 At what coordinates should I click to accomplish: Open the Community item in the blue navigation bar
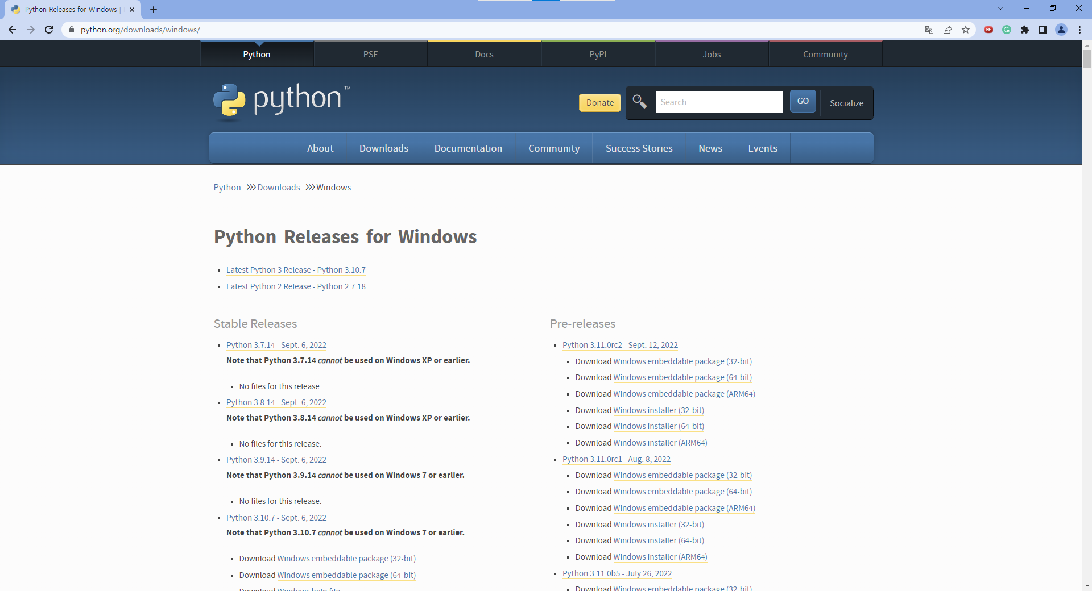pyautogui.click(x=554, y=148)
